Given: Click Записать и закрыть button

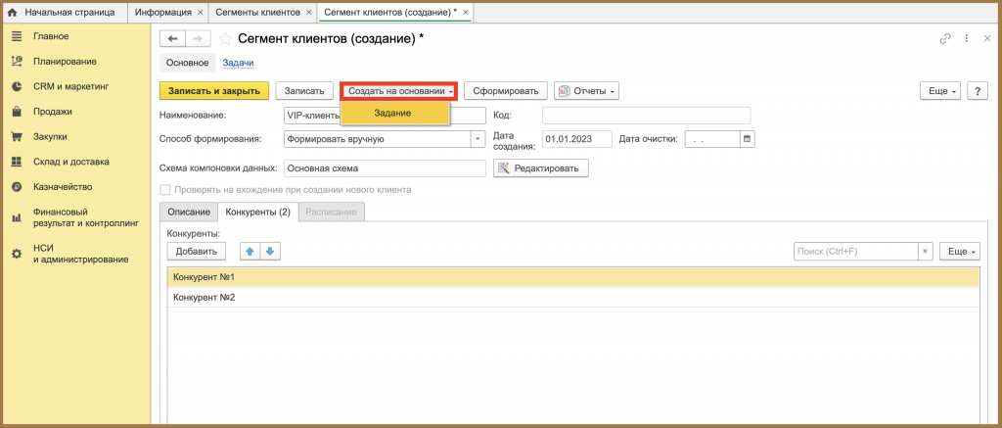Looking at the screenshot, I should pos(214,91).
